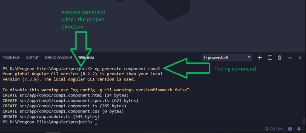Create a new terminal with plus icon

click(260, 58)
